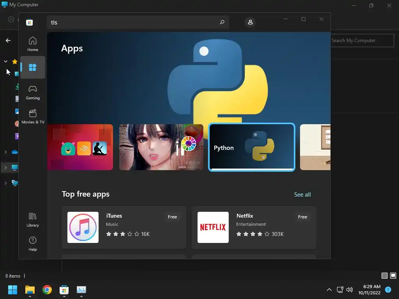Viewport: 399px width, 299px height.
Task: Click the Free button for Netflix
Action: 302,217
